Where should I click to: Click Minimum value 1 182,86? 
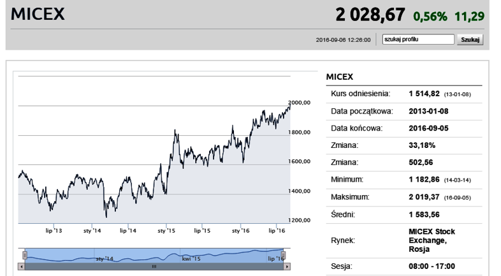tap(425, 180)
